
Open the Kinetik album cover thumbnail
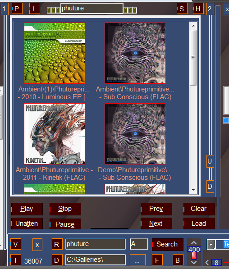pyautogui.click(x=55, y=134)
